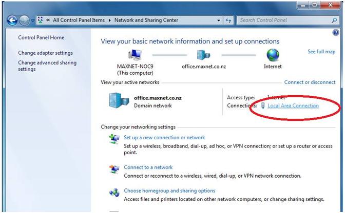Click the office.maxnet.co.nz network map icon
The height and width of the screenshot is (213, 345).
tap(204, 55)
